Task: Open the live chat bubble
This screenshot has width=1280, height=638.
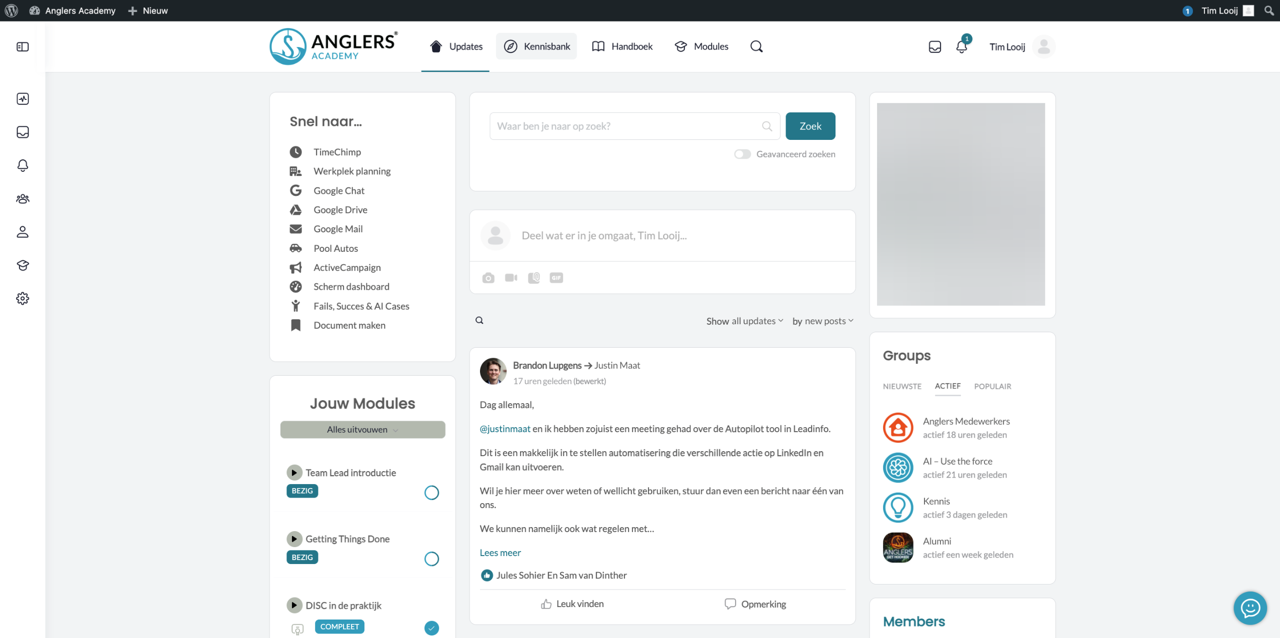Action: click(1249, 608)
